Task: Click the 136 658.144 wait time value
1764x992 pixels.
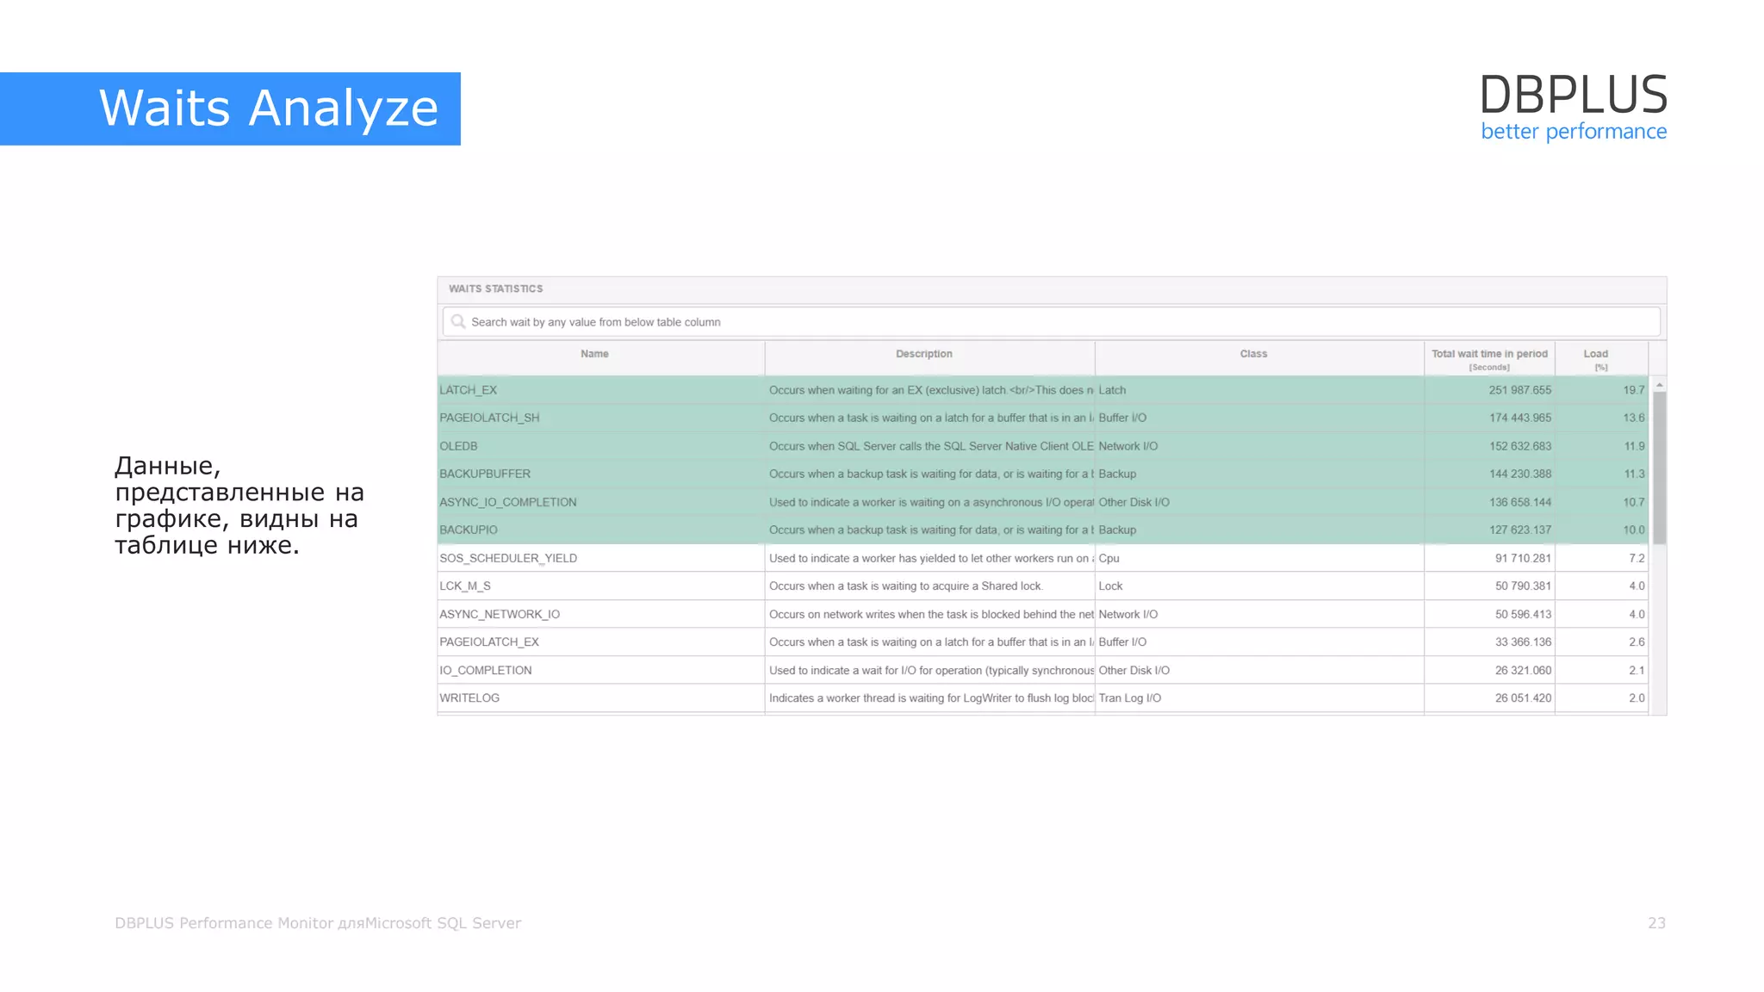Action: click(x=1519, y=502)
